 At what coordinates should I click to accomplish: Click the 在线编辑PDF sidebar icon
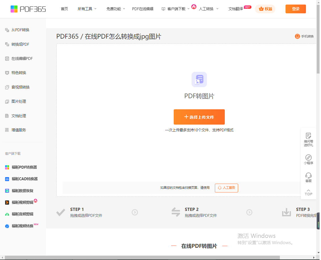click(x=7, y=59)
